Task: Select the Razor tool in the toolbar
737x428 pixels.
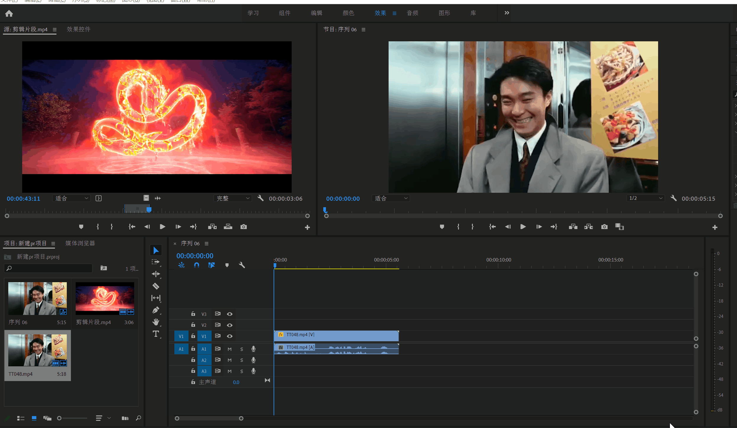Action: point(156,286)
